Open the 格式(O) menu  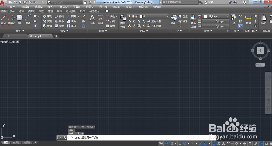click(64, 7)
